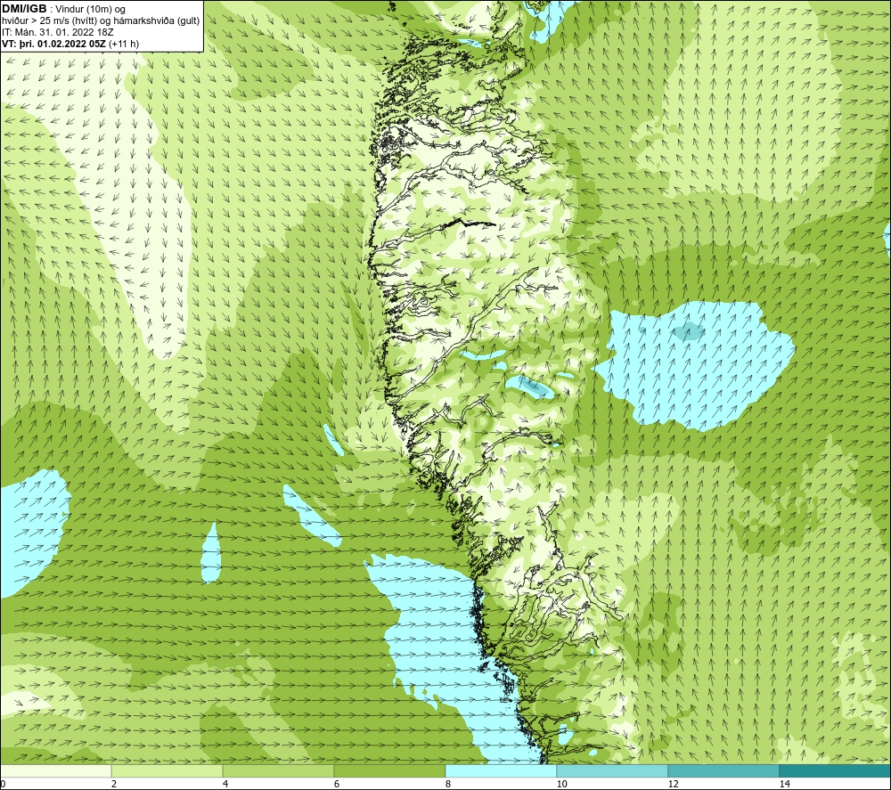This screenshot has height=790, width=891.
Task: Click the '2' label on the wind scale
Action: pyautogui.click(x=114, y=784)
